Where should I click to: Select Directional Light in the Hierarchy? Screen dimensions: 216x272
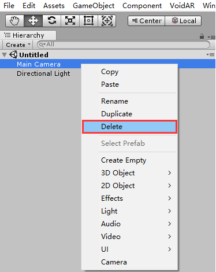[x=43, y=73]
